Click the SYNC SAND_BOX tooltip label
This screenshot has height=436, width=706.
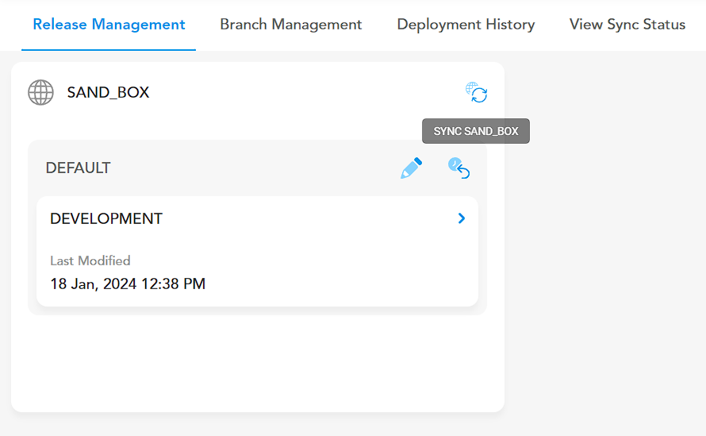pyautogui.click(x=476, y=131)
